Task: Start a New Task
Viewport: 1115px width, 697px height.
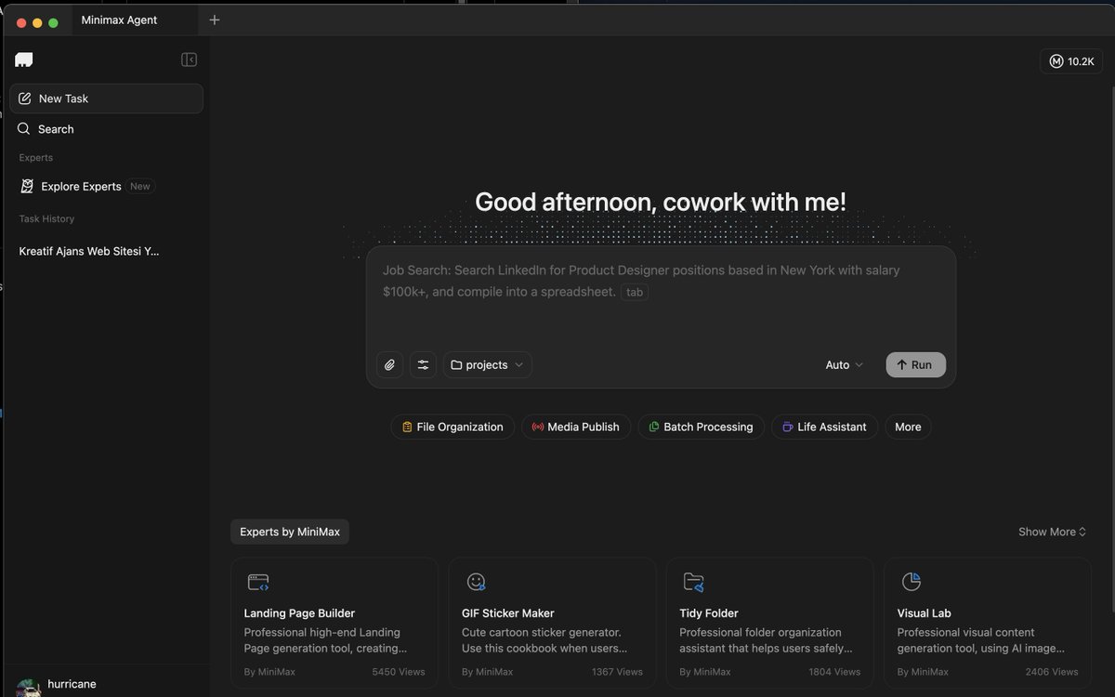Action: [x=106, y=99]
